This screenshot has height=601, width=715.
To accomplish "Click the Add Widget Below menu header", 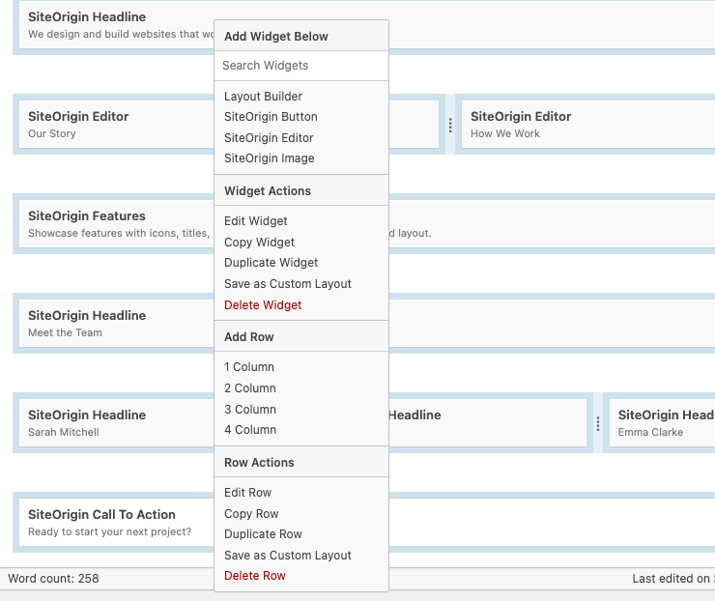I will point(301,36).
